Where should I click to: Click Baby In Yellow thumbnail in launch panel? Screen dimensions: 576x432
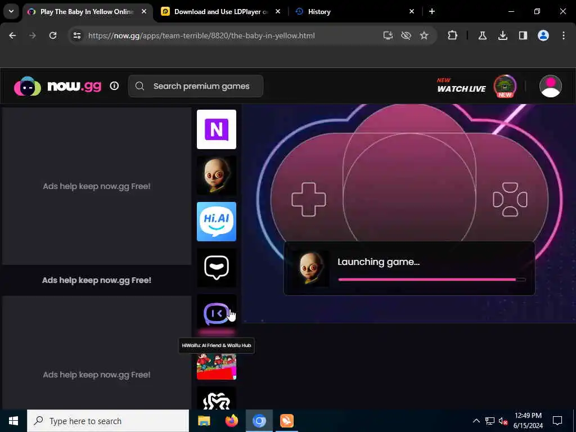(x=310, y=268)
